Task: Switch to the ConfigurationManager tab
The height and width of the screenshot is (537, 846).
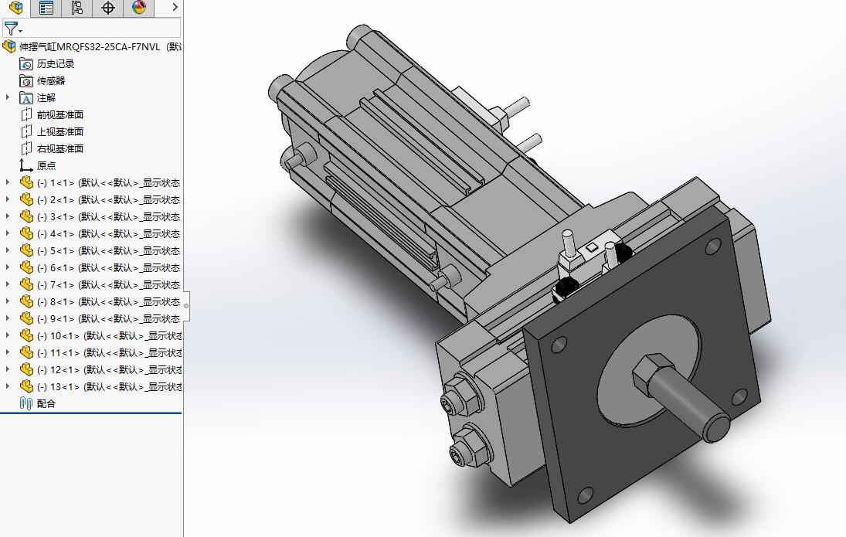Action: pyautogui.click(x=77, y=8)
